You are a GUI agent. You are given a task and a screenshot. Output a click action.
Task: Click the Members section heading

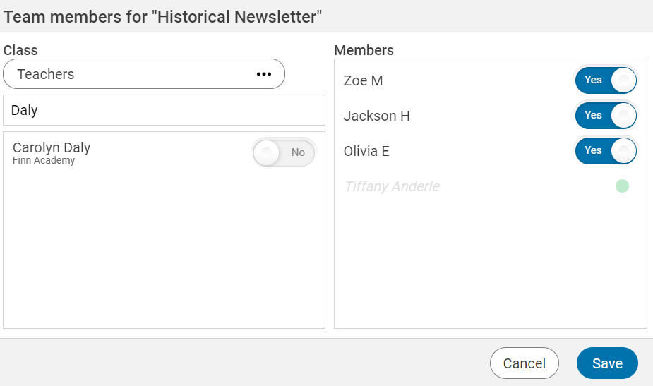pos(364,50)
